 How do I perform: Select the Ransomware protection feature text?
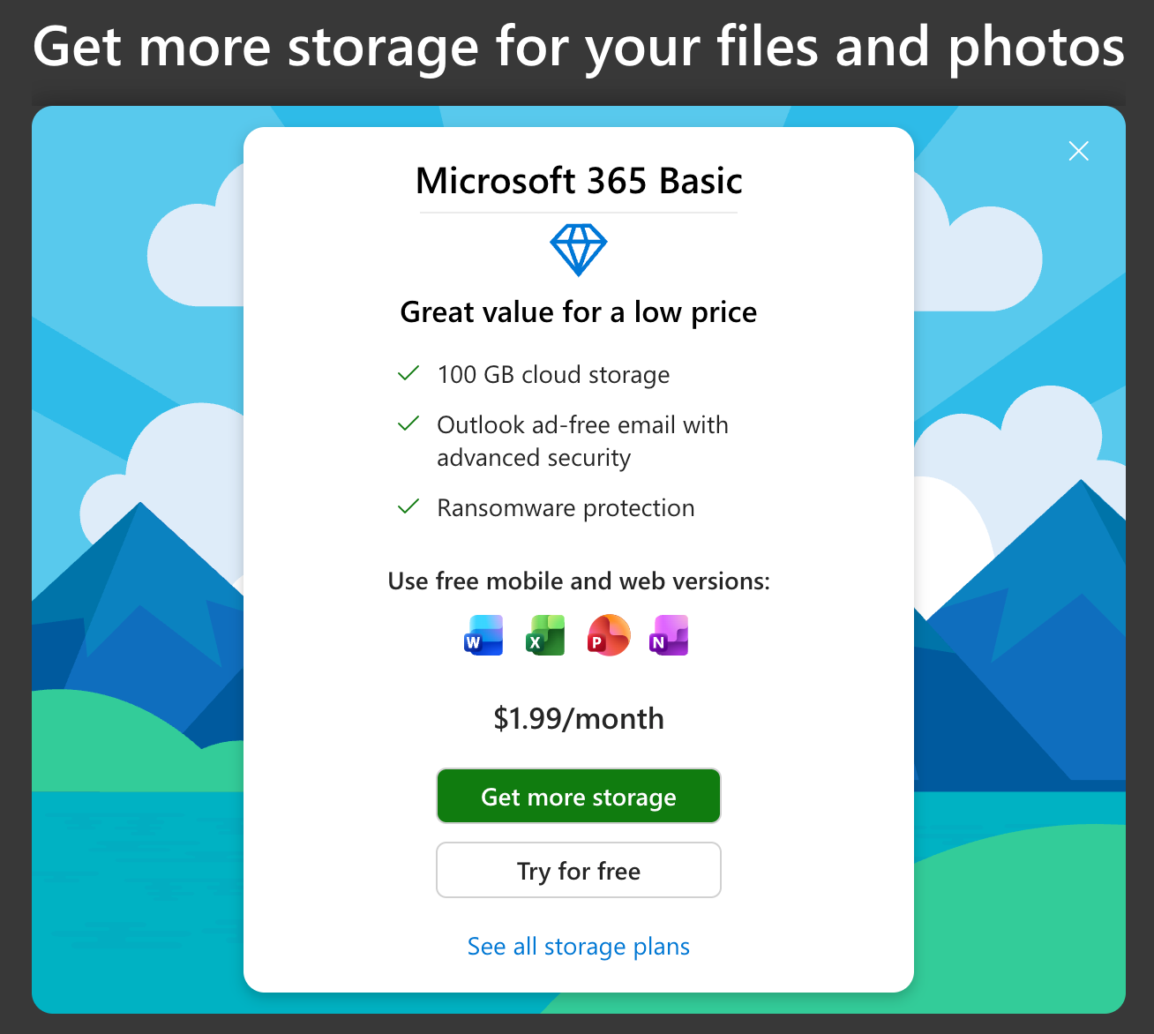[x=566, y=508]
